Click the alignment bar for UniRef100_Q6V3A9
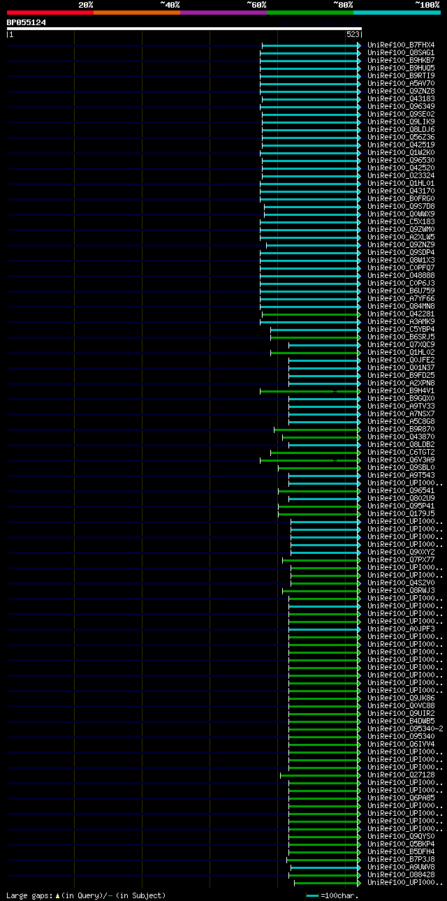447x901 pixels. [x=310, y=460]
